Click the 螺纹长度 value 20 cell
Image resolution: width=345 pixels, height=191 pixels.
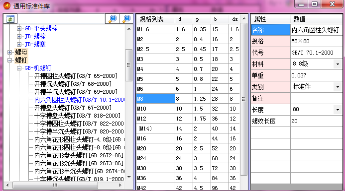click(317, 121)
